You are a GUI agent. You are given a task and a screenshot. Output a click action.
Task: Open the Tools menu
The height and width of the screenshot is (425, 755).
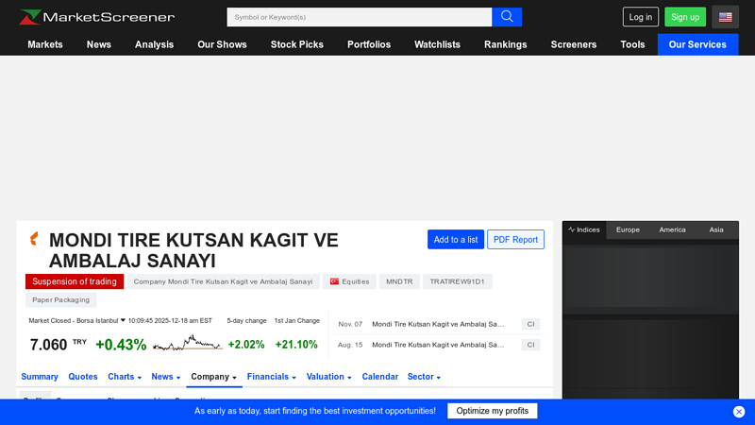coord(632,44)
